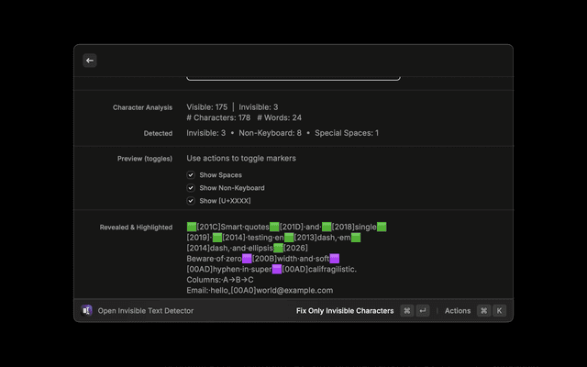
Task: Select the Character Analysis row label
Action: point(142,107)
